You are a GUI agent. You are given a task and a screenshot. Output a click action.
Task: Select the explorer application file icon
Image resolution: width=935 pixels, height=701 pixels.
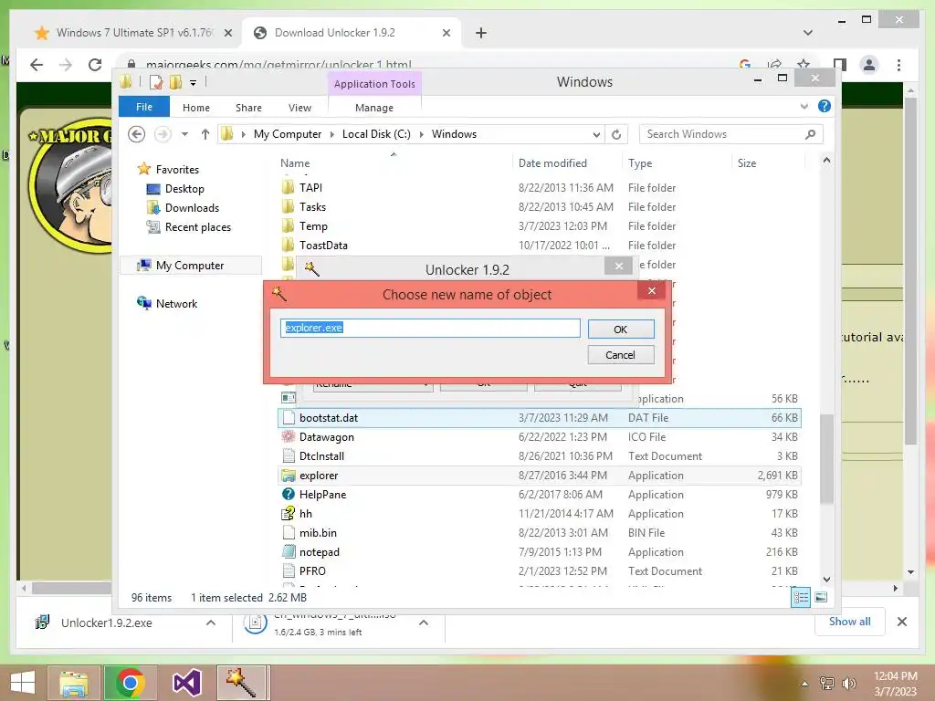[x=288, y=475]
